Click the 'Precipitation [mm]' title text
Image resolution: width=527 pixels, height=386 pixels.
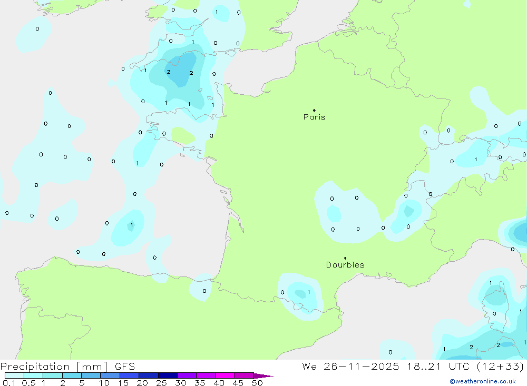click(54, 366)
